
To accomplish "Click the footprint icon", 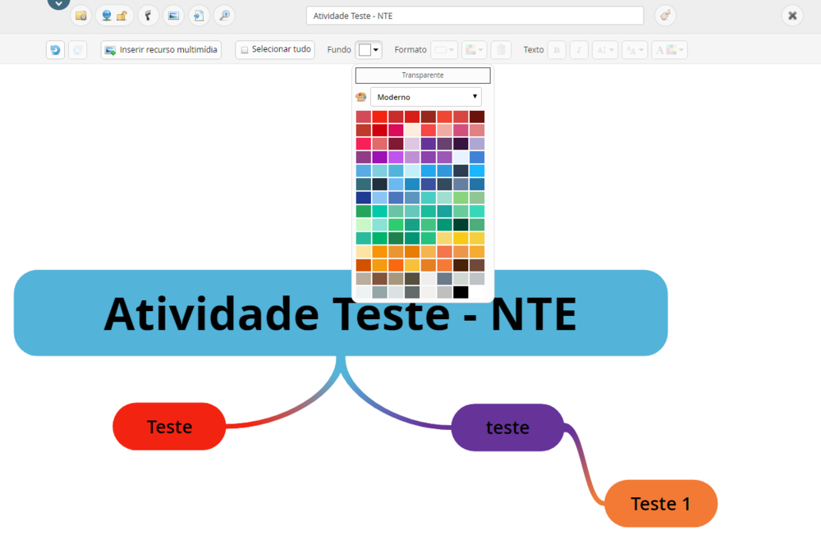I will click(x=148, y=16).
